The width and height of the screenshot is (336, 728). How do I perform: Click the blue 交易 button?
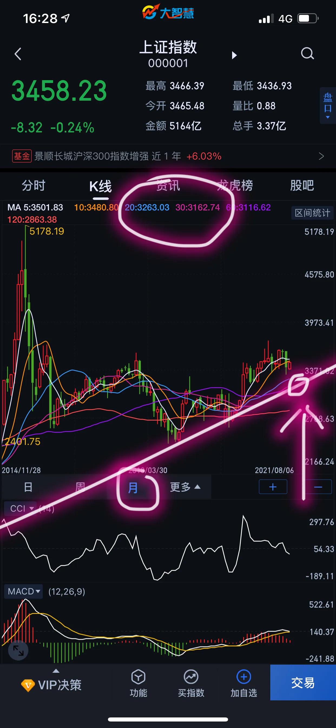pos(303,682)
